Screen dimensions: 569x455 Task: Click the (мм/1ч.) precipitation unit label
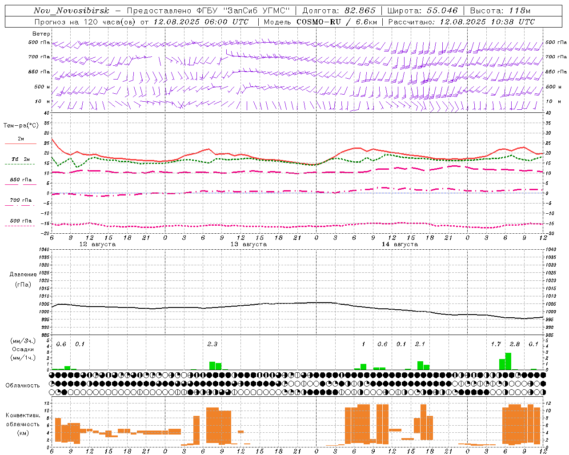[23, 358]
